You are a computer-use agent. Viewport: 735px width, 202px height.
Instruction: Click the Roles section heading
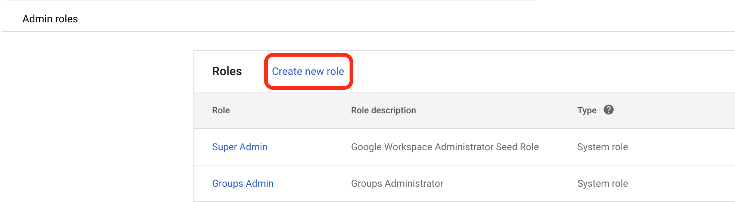(227, 71)
